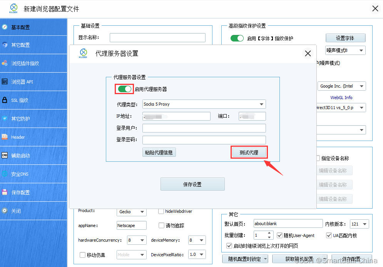This screenshot has height=267, width=383.
Task: Uncheck 随机User-Agent option
Action: (x=279, y=235)
